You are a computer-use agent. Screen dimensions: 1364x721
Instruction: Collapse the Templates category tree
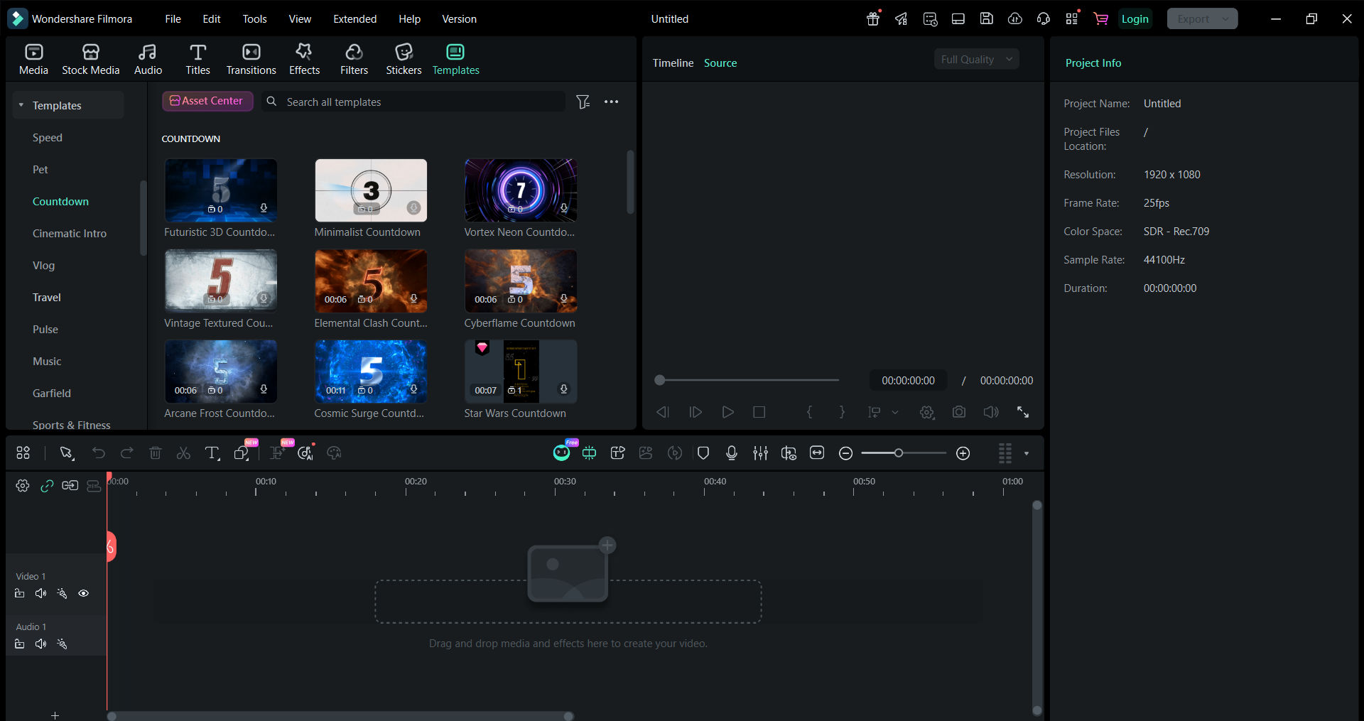click(21, 105)
